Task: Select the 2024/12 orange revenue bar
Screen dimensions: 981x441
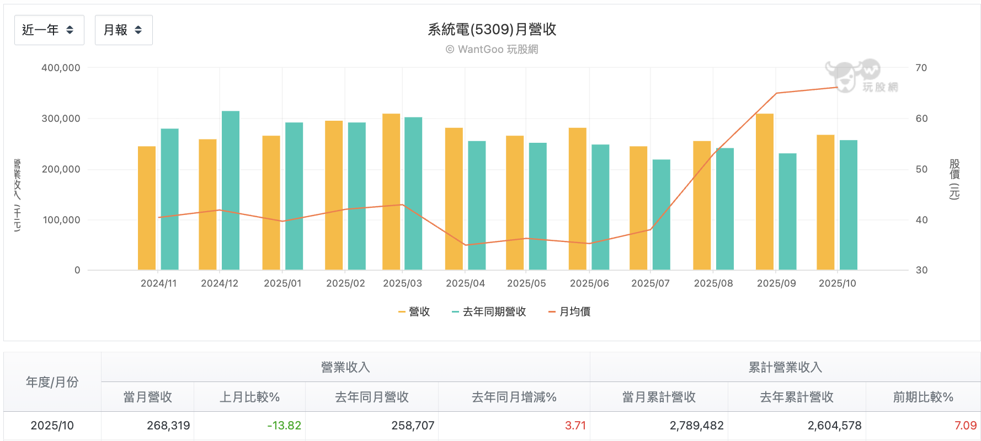Action: tap(207, 205)
